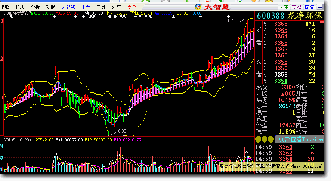Open the 工具 menu
Image resolution: width=331 pixels, height=181 pixels.
tap(101, 7)
